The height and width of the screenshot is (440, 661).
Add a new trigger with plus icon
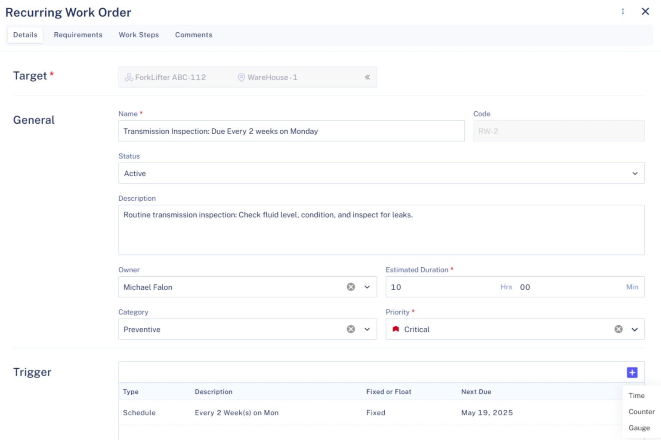click(x=632, y=373)
